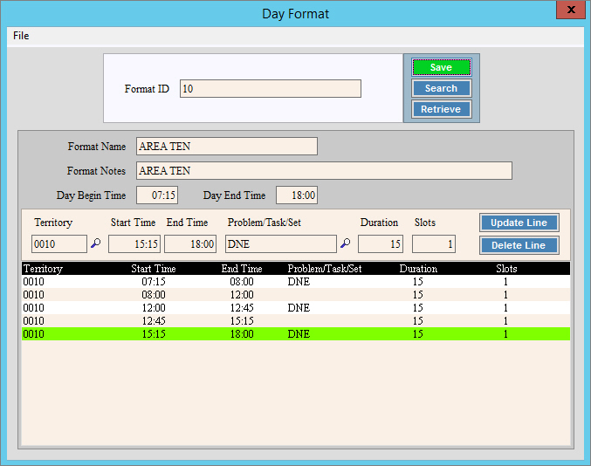Click end time 08:00 in the list
591x466 pixels.
(242, 282)
